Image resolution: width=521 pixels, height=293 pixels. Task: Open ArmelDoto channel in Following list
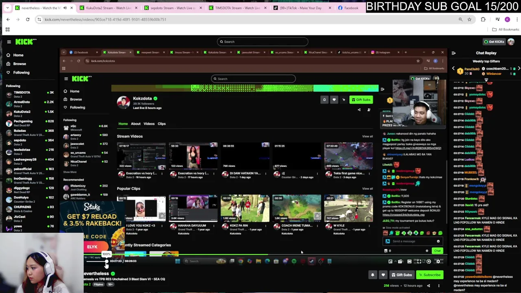[30, 104]
